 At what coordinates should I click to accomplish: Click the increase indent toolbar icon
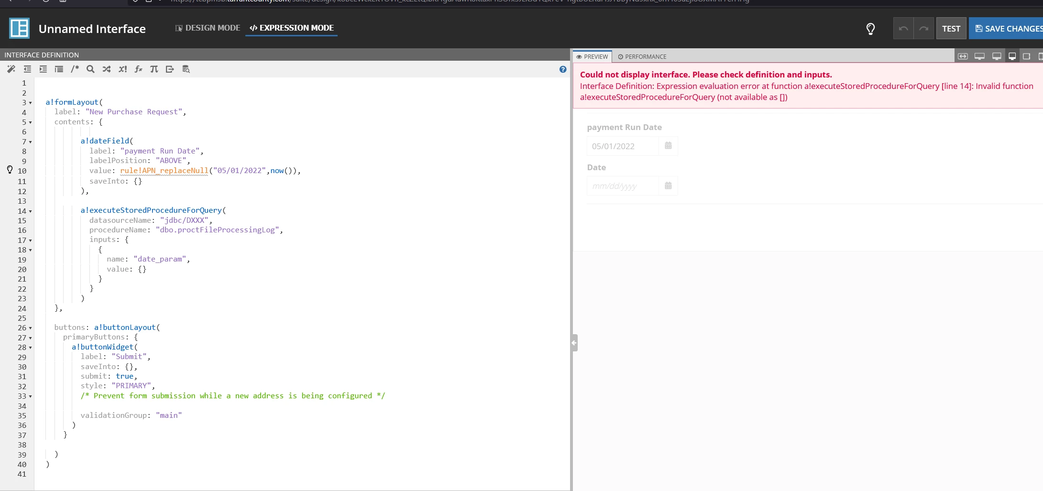tap(43, 69)
